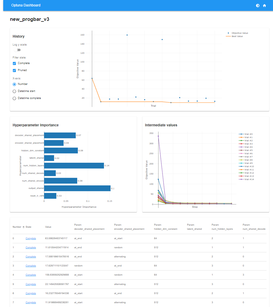273x307 pixels.
Task: Click Param num_shared_decode column header
Action: tap(254, 227)
